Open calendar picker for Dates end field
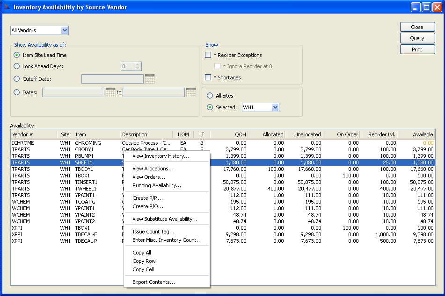The width and height of the screenshot is (445, 296). 190,92
